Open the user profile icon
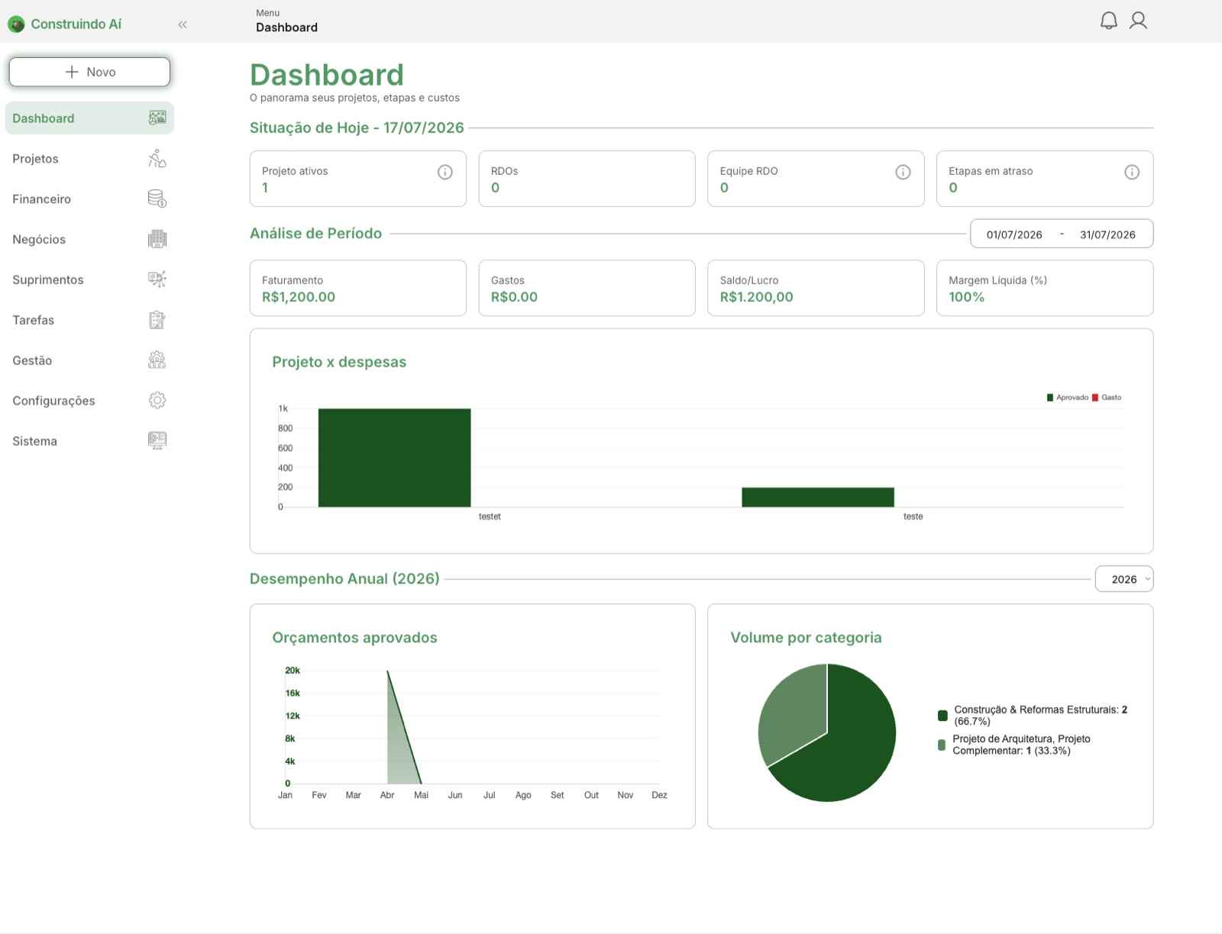The height and width of the screenshot is (934, 1222). click(x=1138, y=21)
